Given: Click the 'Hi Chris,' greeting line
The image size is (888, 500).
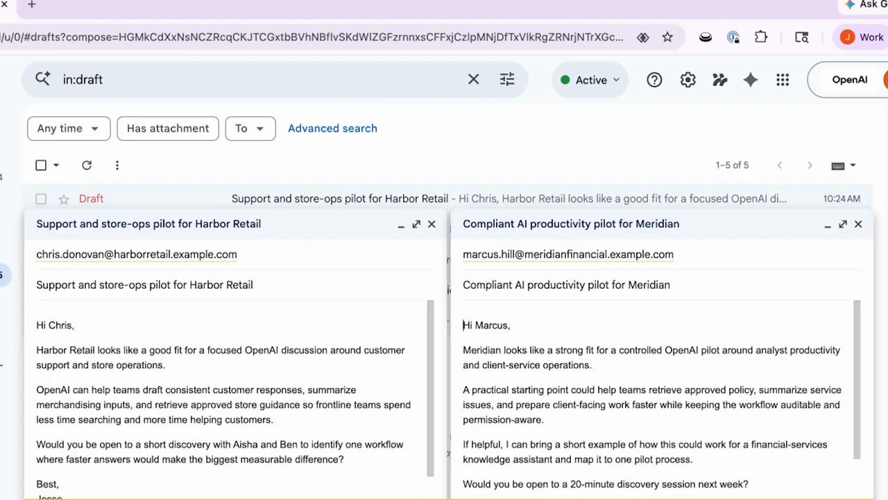Looking at the screenshot, I should point(55,325).
